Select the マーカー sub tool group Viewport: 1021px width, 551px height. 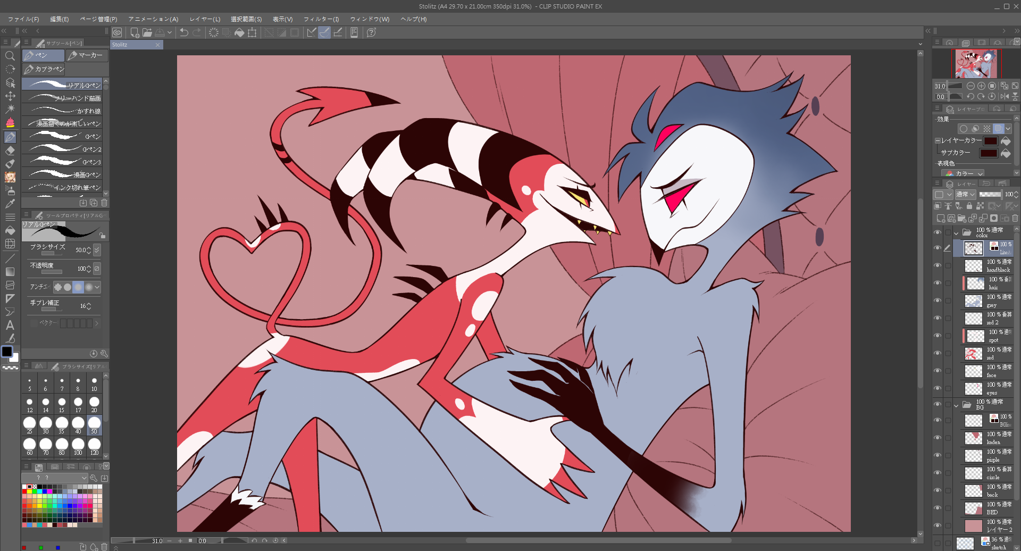coord(87,55)
